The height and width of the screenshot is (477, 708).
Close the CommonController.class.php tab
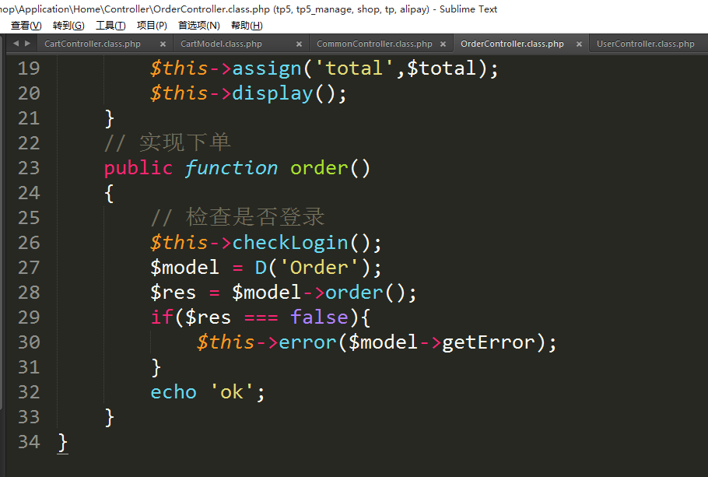(x=443, y=44)
